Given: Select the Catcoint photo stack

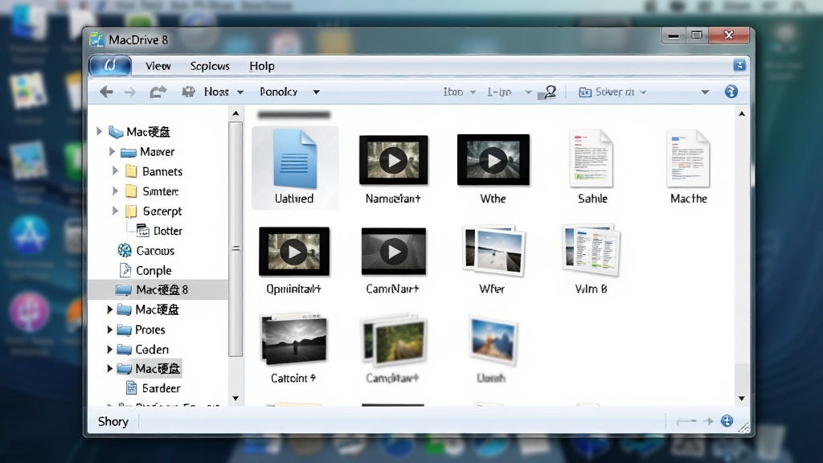Looking at the screenshot, I should tap(293, 349).
